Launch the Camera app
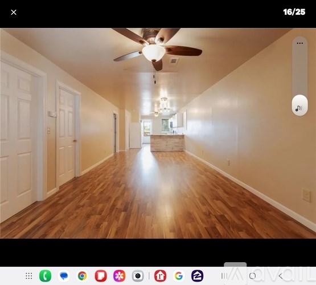Image resolution: width=316 pixels, height=285 pixels. 138,276
